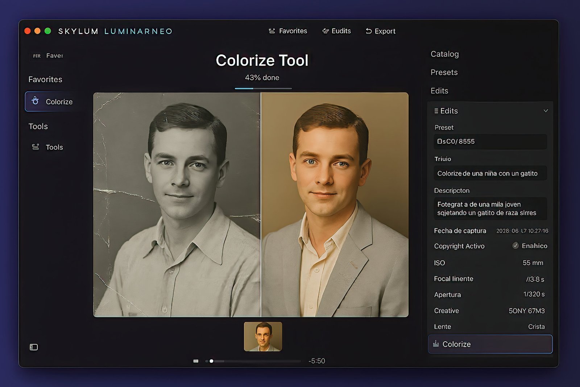Click the Colorize icon in the left sidebar
Viewport: 580px width, 387px height.
(x=35, y=101)
